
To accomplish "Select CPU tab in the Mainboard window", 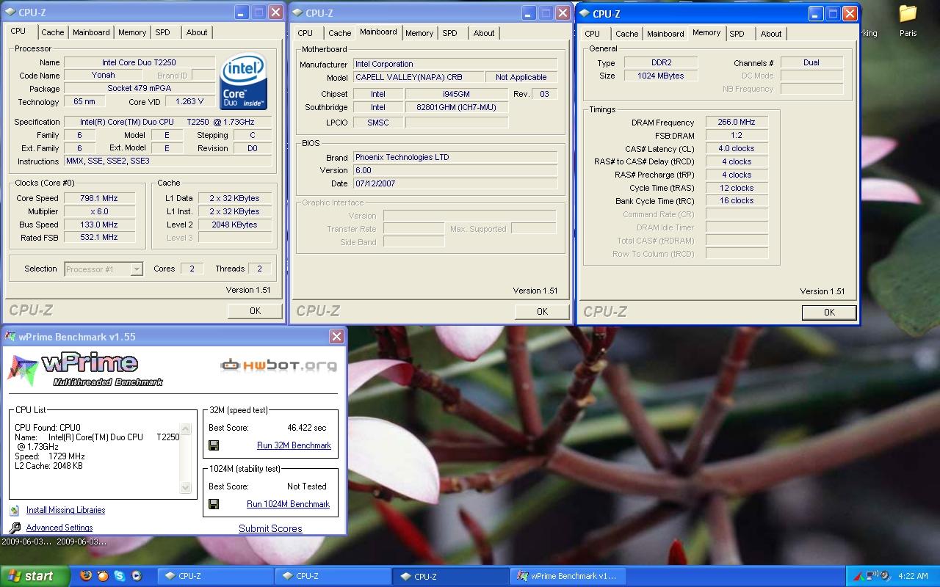I will (x=305, y=33).
